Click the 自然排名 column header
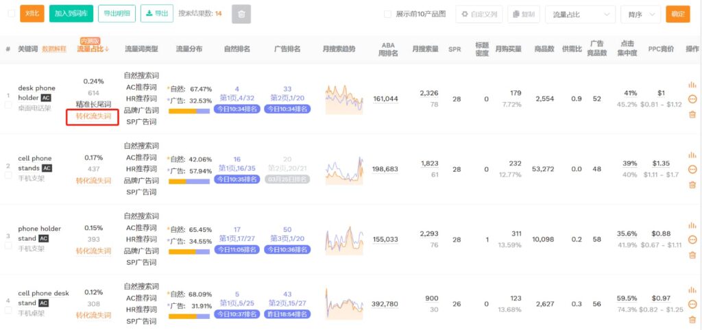The height and width of the screenshot is (330, 702). (237, 49)
